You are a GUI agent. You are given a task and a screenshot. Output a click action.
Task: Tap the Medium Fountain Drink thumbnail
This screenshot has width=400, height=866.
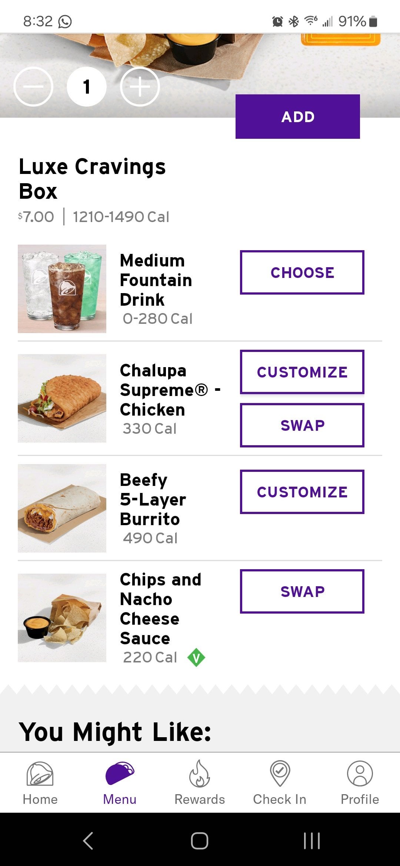click(x=62, y=289)
